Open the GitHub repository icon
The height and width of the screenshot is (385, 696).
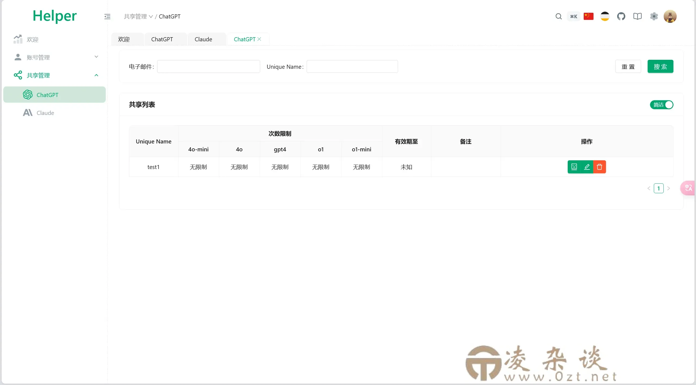621,17
